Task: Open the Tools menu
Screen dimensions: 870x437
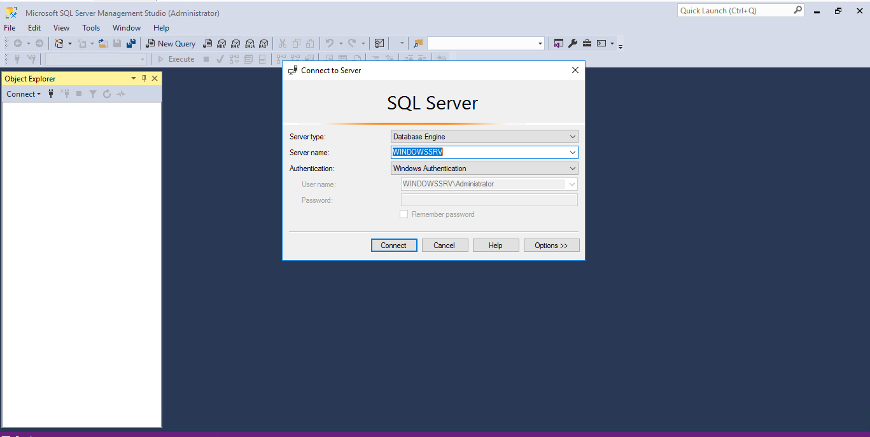Action: [x=91, y=28]
